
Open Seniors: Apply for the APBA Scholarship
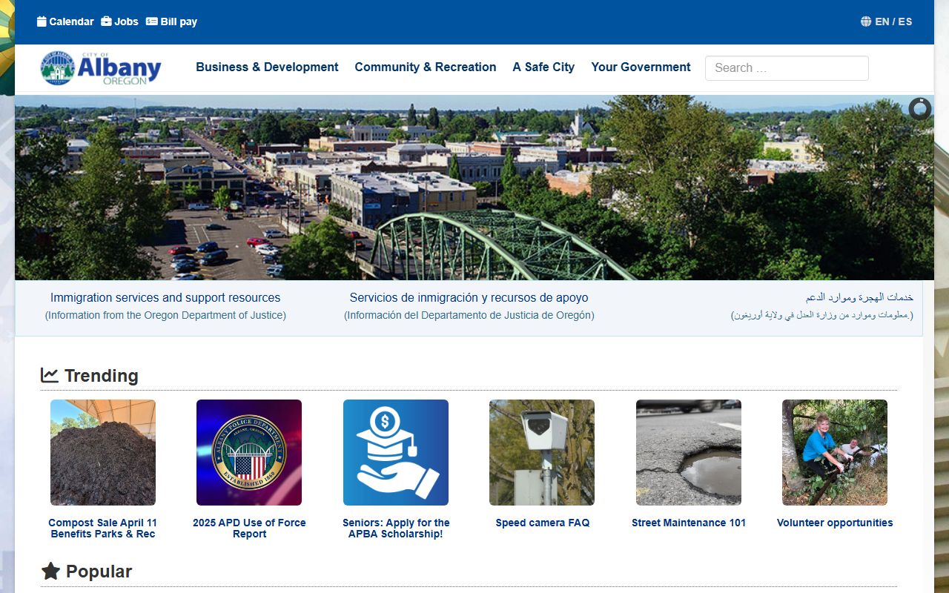pos(396,528)
